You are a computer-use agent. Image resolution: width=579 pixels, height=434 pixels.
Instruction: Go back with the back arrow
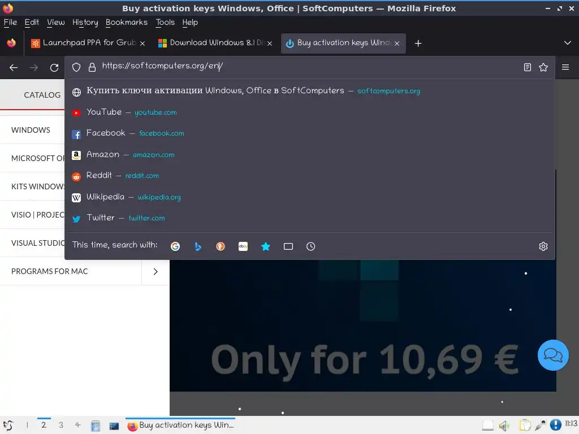click(14, 68)
